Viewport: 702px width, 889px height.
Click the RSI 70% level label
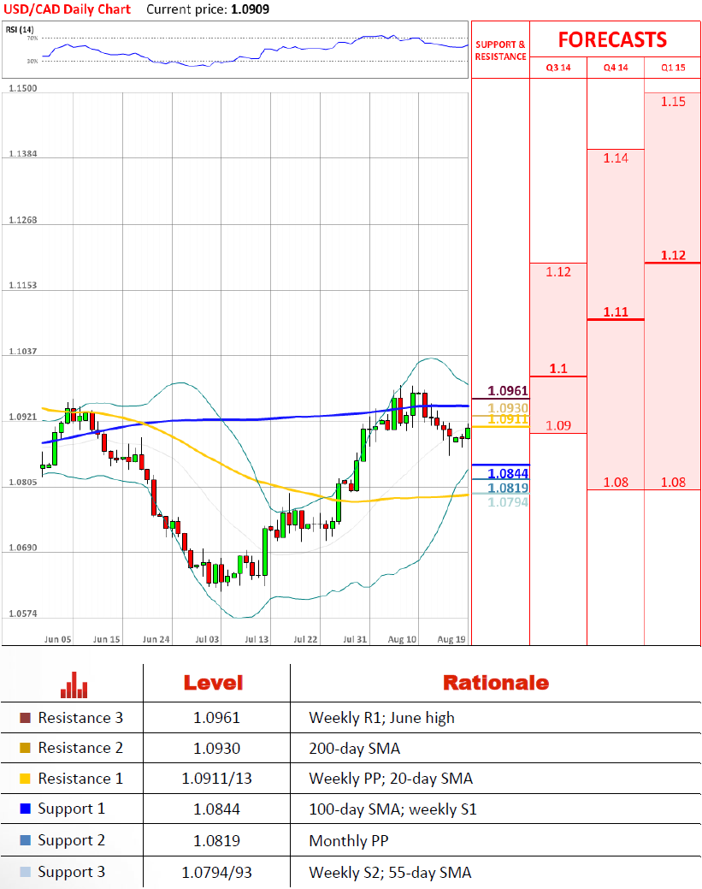pos(32,38)
